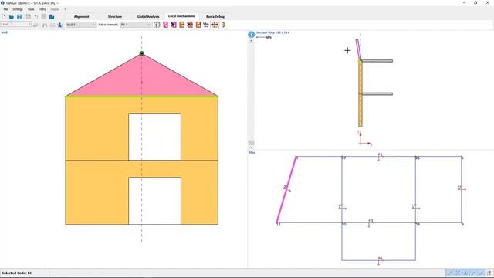Select the Local mechanisms tab

pyautogui.click(x=181, y=16)
